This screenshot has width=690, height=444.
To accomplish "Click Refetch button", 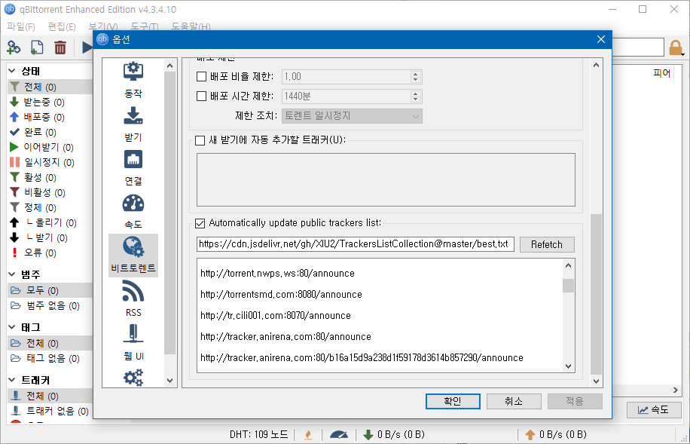I will click(547, 244).
